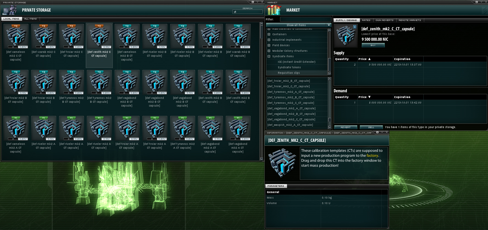Follow the factory link in description
488x230 pixels.
(x=372, y=156)
